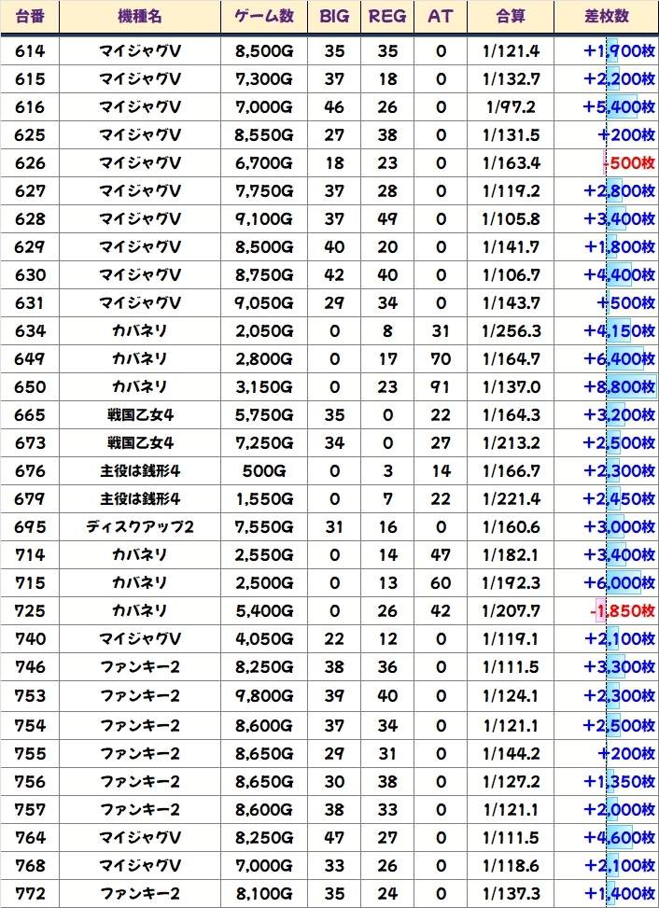Click machine number 614 cell

(x=30, y=51)
